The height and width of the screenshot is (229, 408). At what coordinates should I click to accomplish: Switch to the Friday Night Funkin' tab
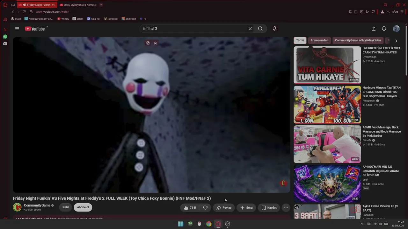(37, 5)
